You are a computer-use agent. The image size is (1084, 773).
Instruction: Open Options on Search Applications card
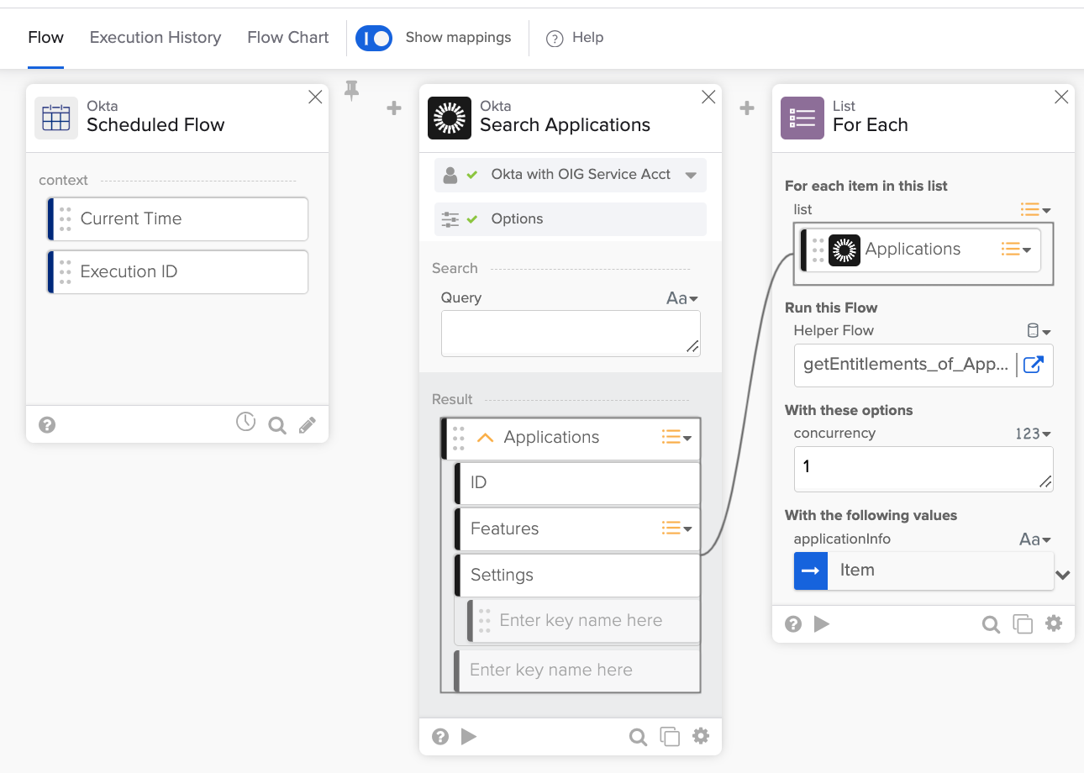coord(571,219)
